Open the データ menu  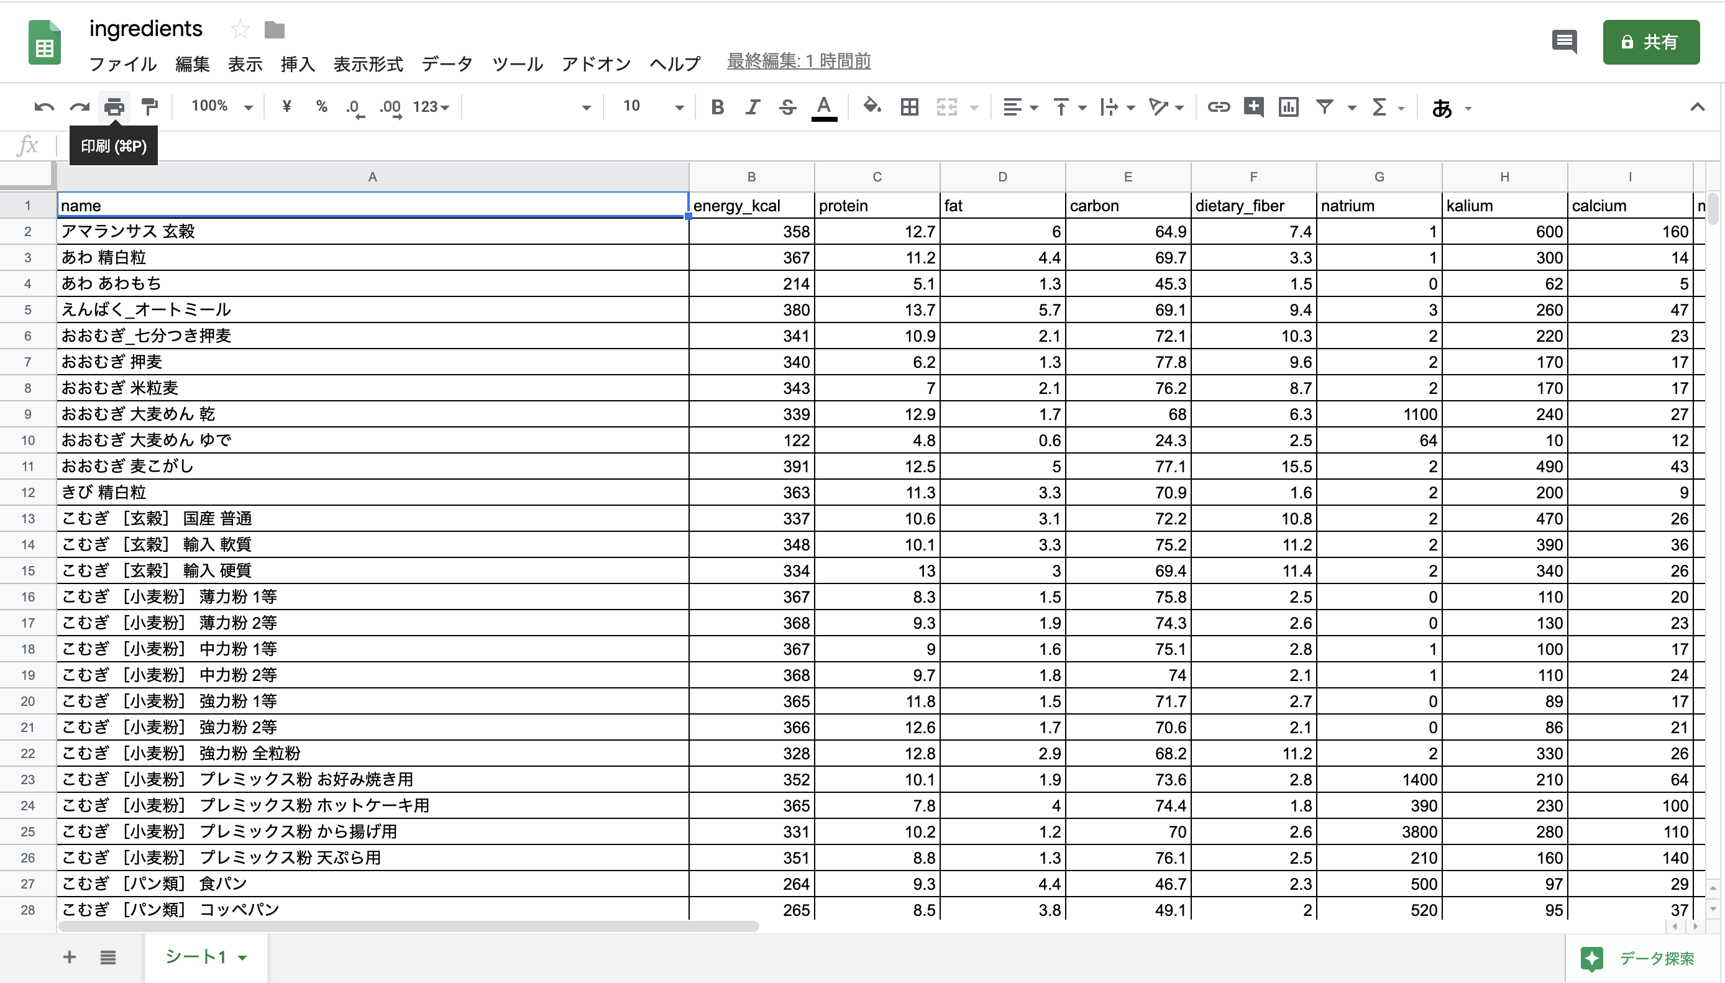click(x=446, y=64)
